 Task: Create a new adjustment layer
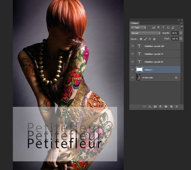pyautogui.click(x=161, y=107)
